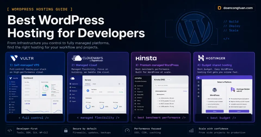Click Select under Hostinger Builder with AI
This screenshot has width=261, height=137.
[239, 111]
